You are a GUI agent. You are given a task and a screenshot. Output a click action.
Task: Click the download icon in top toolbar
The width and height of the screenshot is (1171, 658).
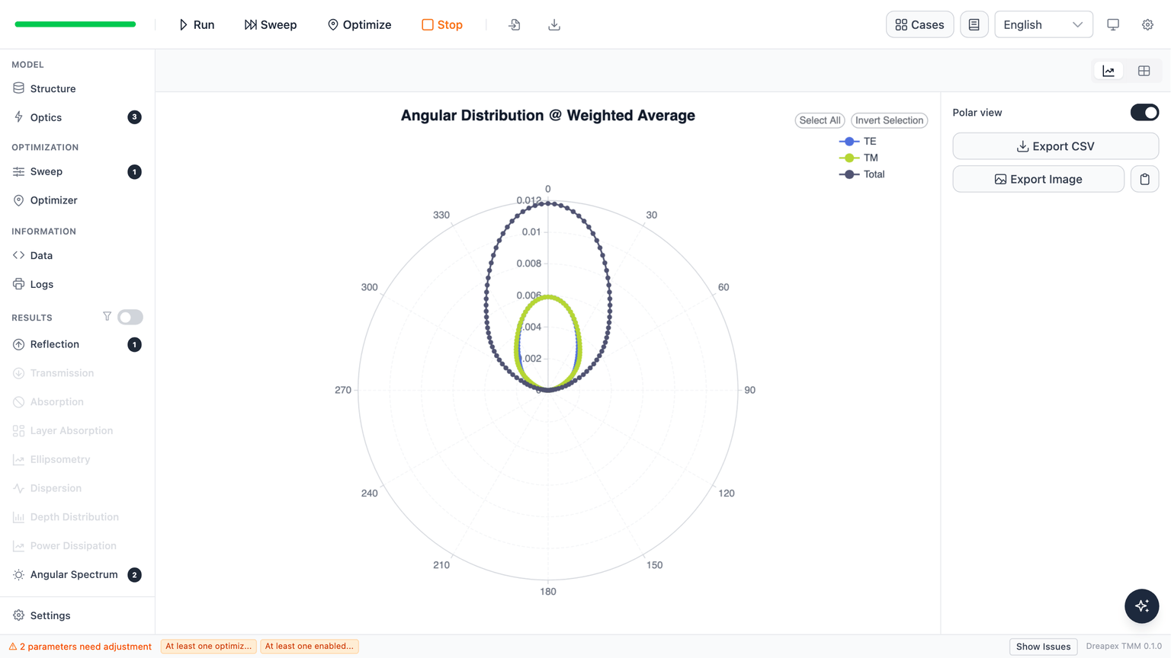pyautogui.click(x=554, y=24)
